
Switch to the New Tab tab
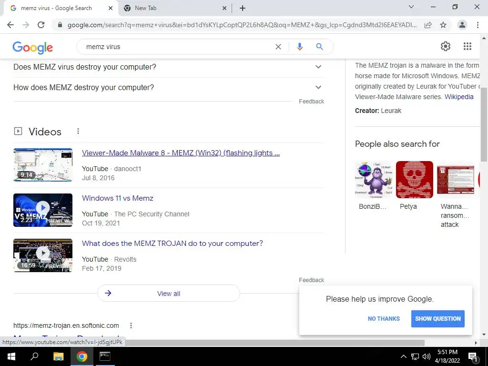(175, 8)
